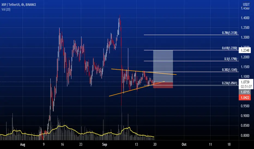
Task: Click the 0.5 Fibonacci horizontal line
Action: (x=191, y=61)
